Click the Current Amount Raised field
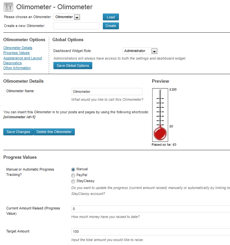Screen dimensions: 230x245 pos(151,209)
